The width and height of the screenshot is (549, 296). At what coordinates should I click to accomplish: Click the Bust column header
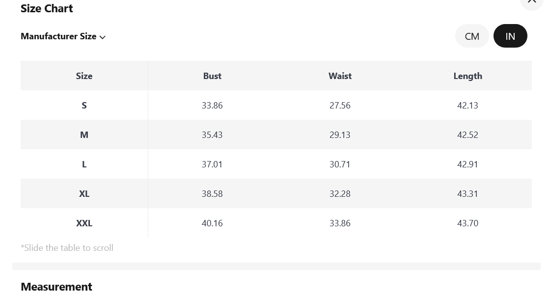coord(212,76)
